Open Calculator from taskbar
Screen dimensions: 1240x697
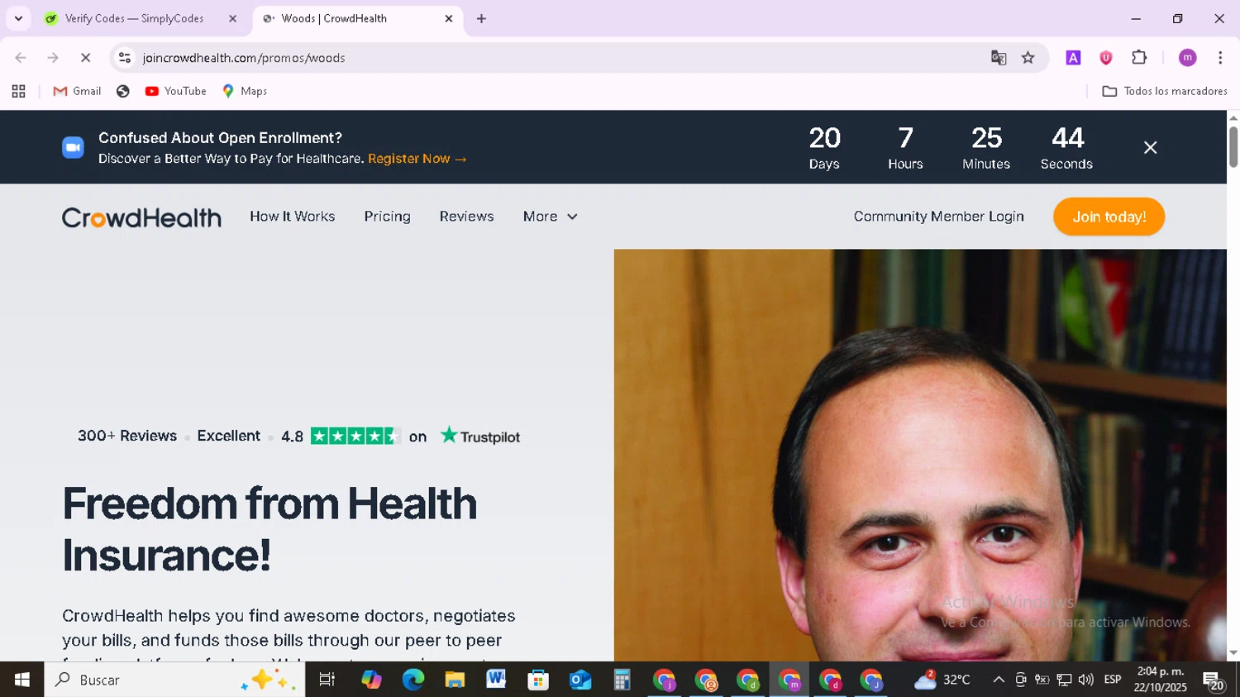coord(622,680)
